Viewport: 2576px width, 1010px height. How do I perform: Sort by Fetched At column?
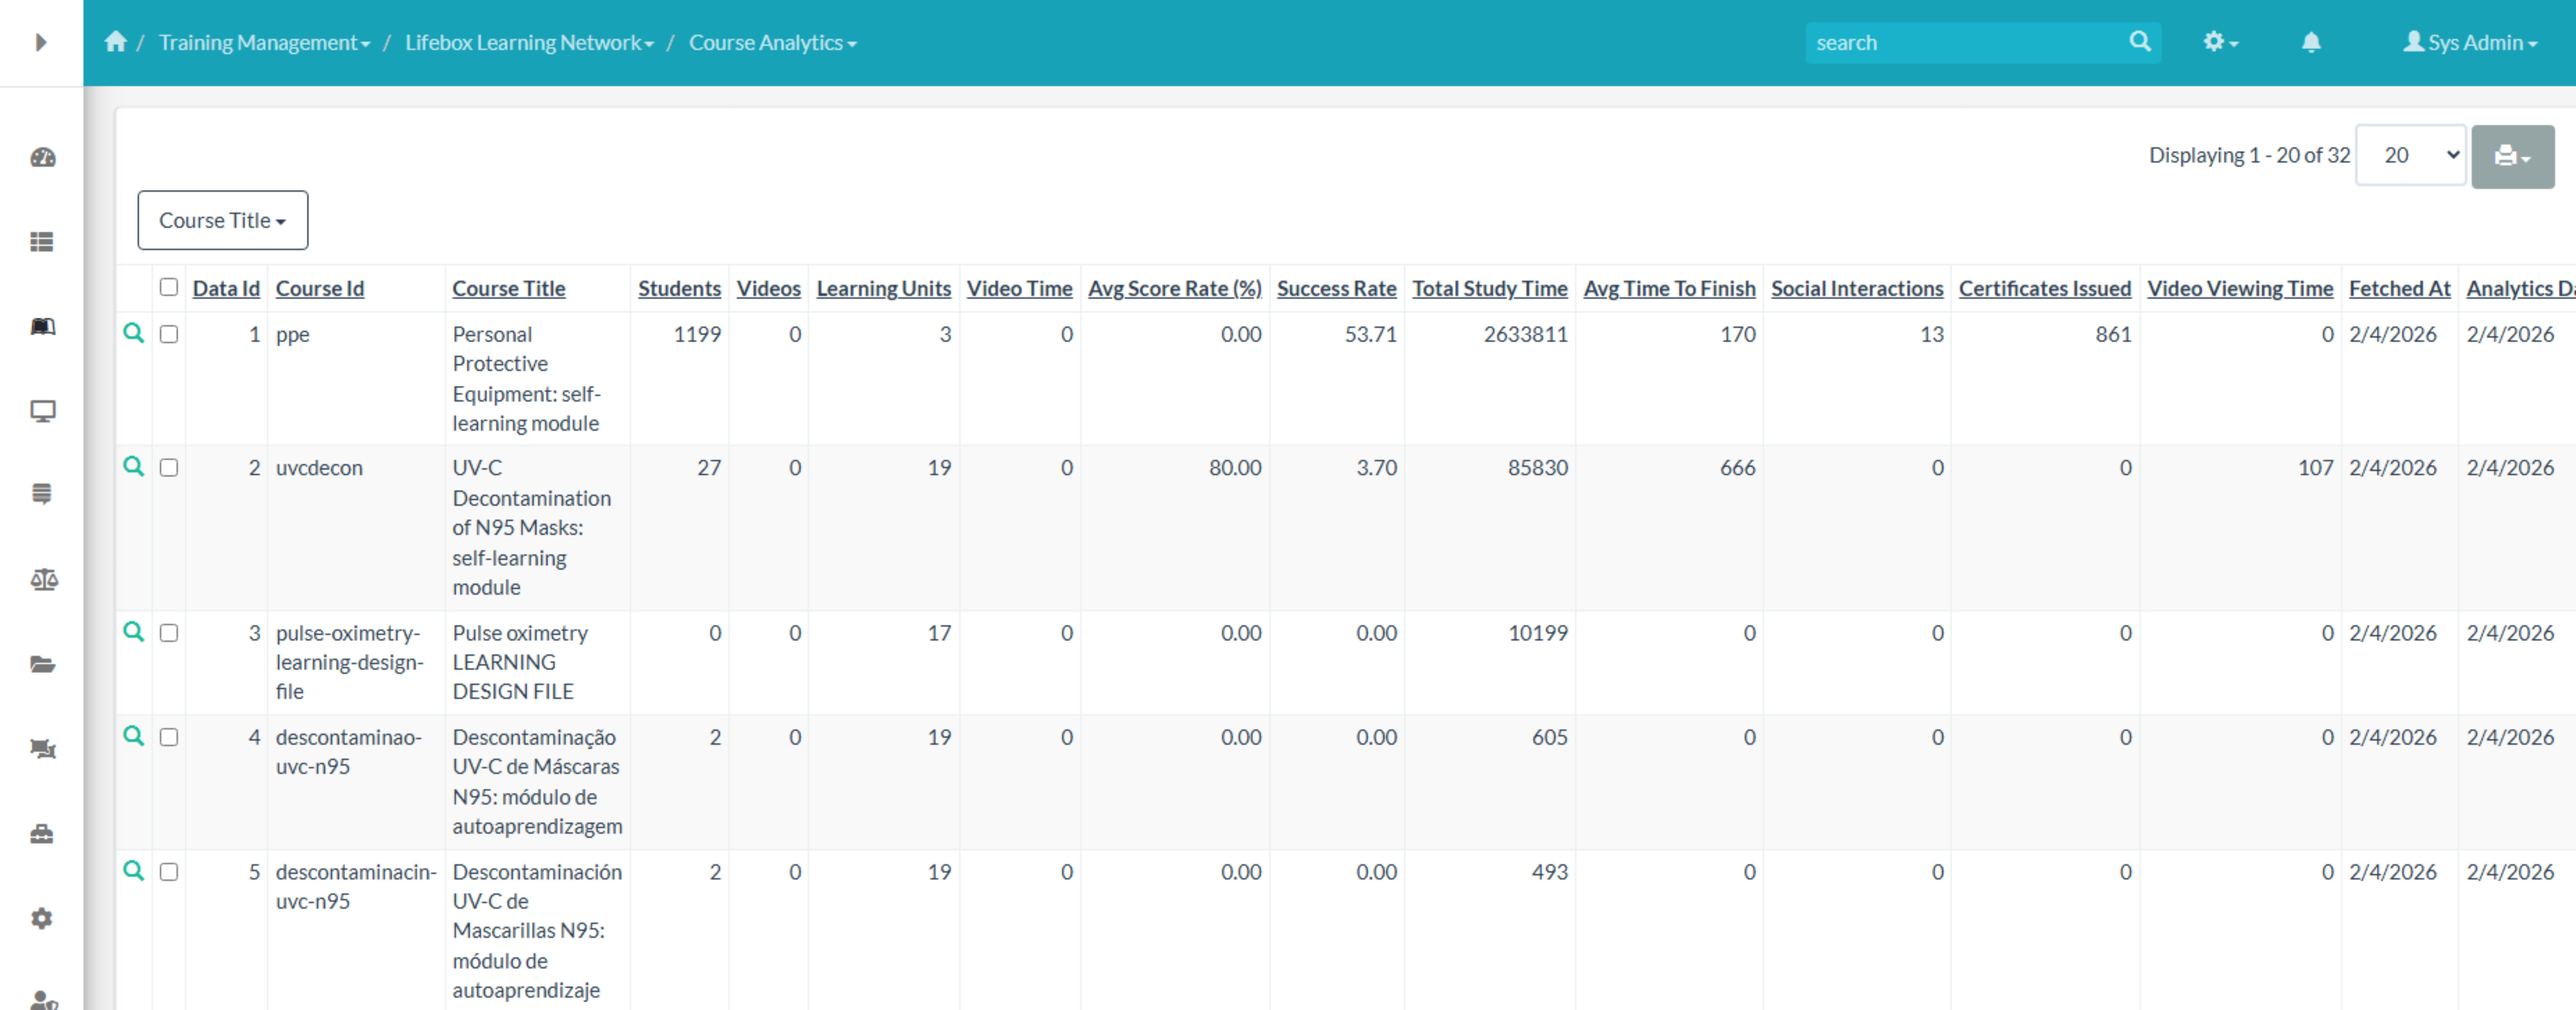tap(2399, 289)
